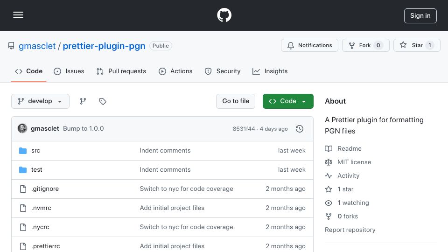Click the gmasclet avatar in commit row
Image resolution: width=448 pixels, height=252 pixels.
click(22, 129)
